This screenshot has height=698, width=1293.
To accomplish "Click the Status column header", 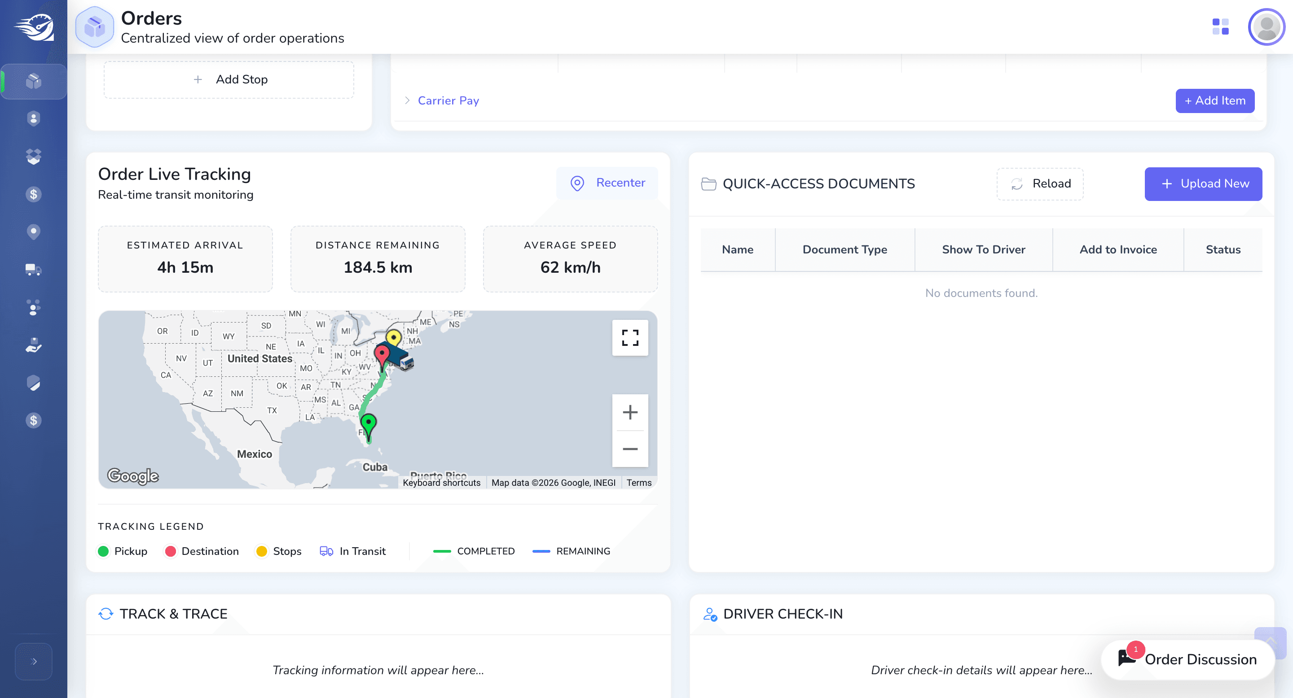I will (x=1223, y=250).
